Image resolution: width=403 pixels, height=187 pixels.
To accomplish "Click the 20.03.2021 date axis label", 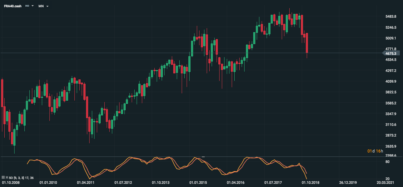I will pos(386,183).
